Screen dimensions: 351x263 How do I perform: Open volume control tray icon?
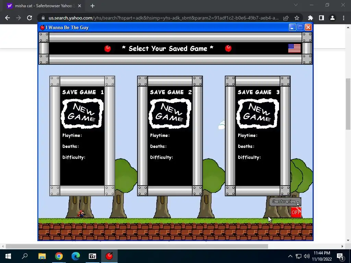tap(306, 256)
